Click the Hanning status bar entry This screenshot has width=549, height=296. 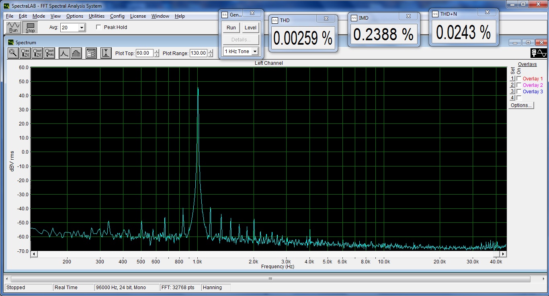pyautogui.click(x=217, y=288)
